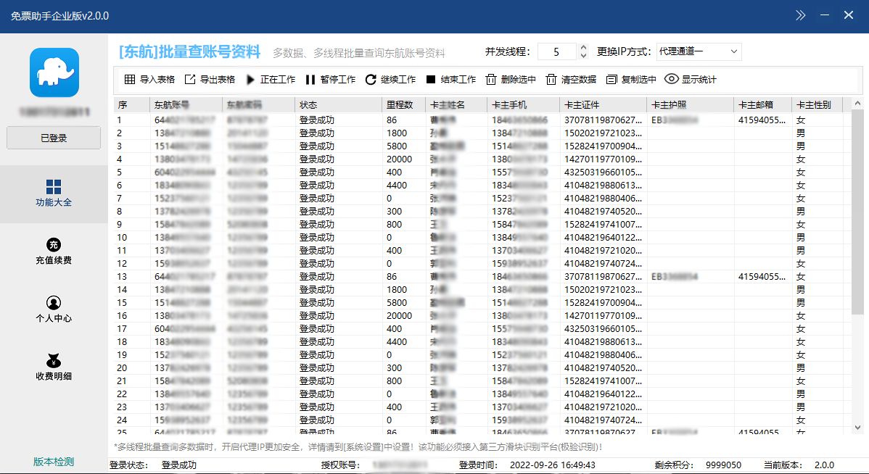
Task: Click ID 14270119770109... in row 16
Action: point(604,315)
